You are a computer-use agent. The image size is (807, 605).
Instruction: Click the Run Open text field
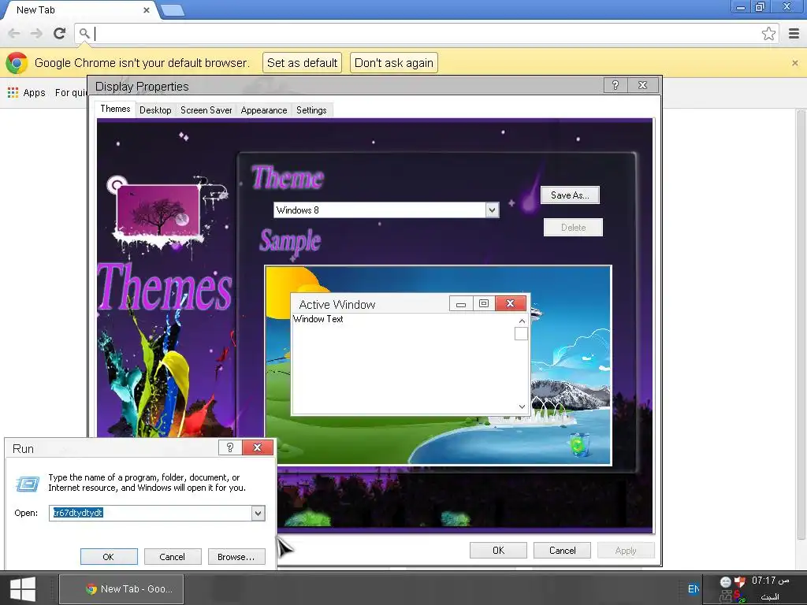pos(151,513)
